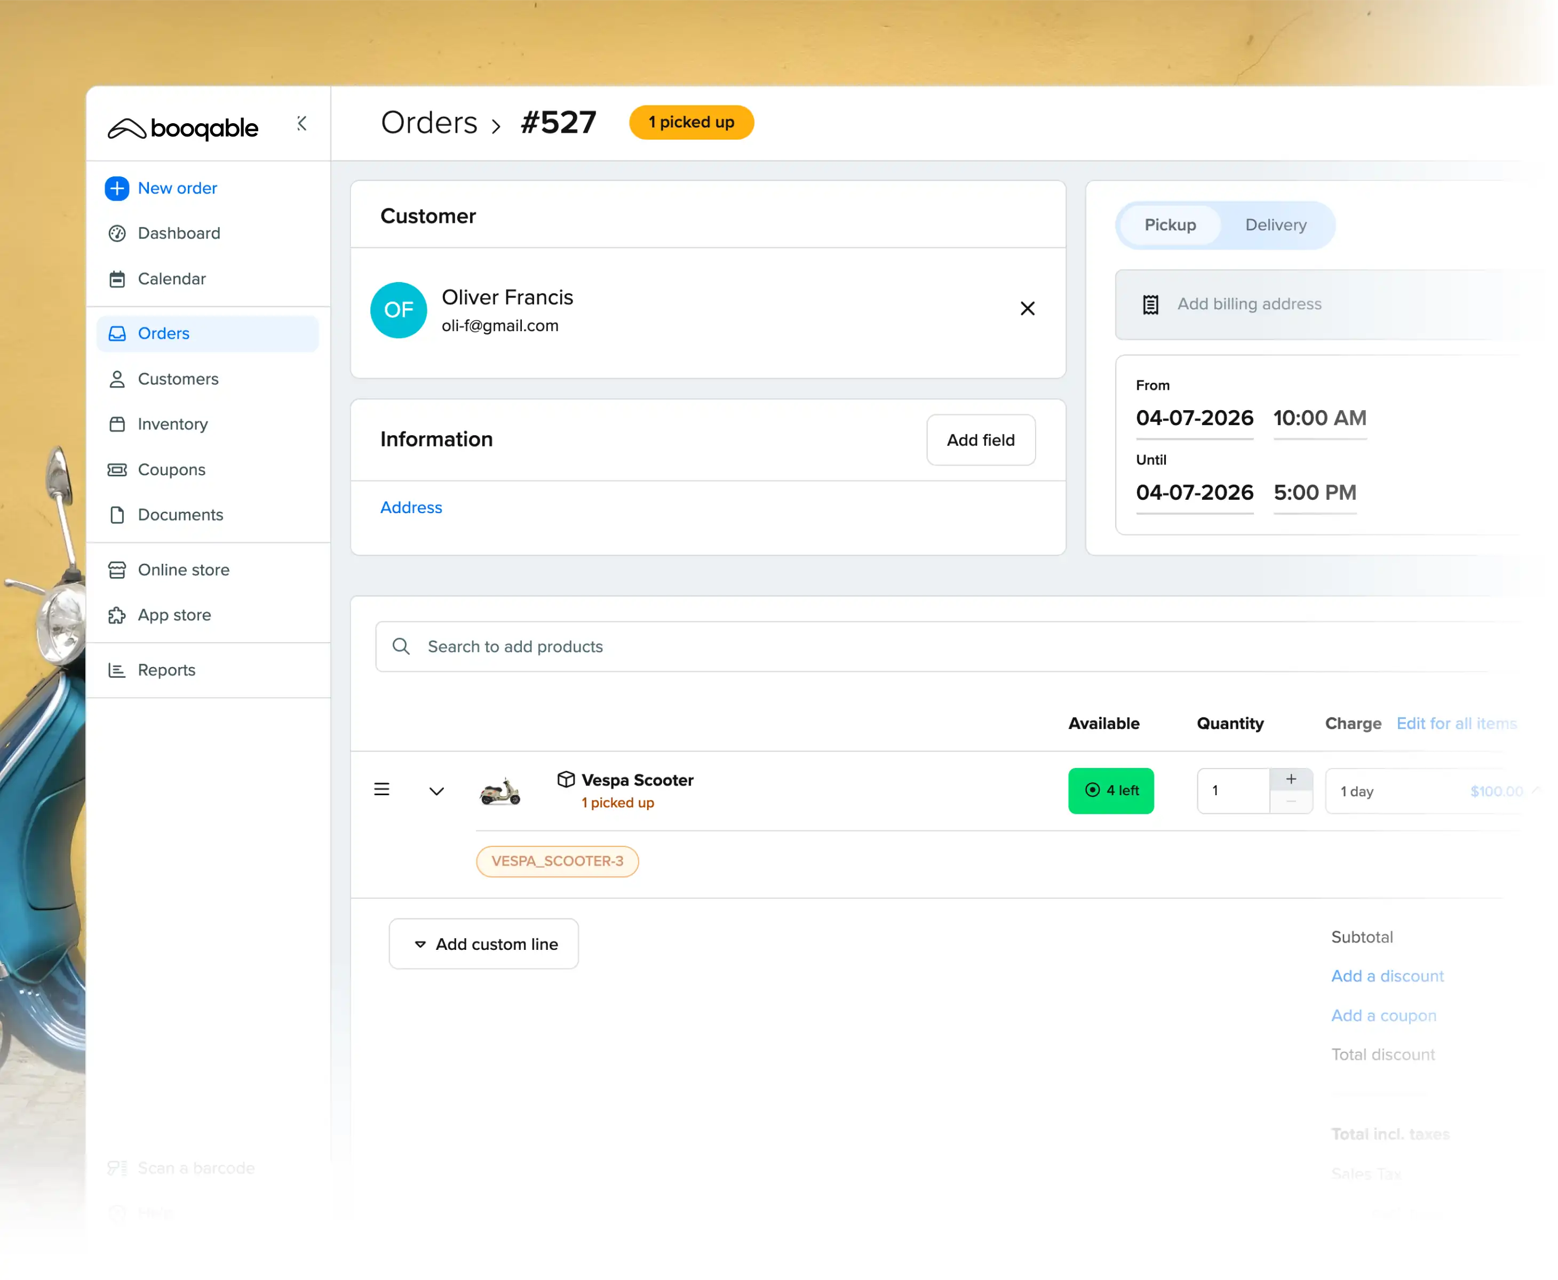Open Reports in the sidebar
Image resolution: width=1558 pixels, height=1280 pixels.
(x=166, y=670)
